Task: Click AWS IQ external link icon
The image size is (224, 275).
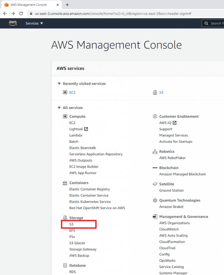Action: (175, 123)
